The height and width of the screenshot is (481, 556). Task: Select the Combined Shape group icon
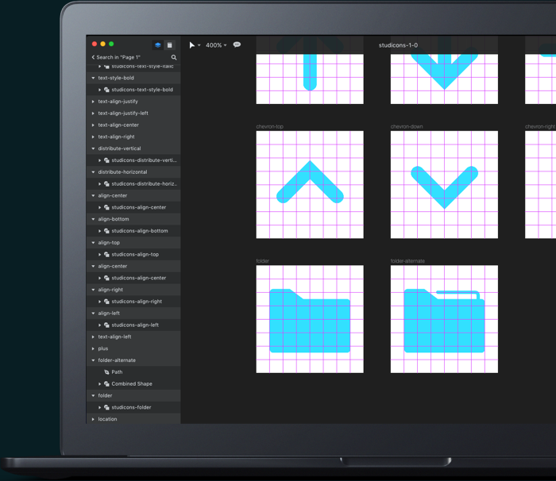(x=106, y=383)
